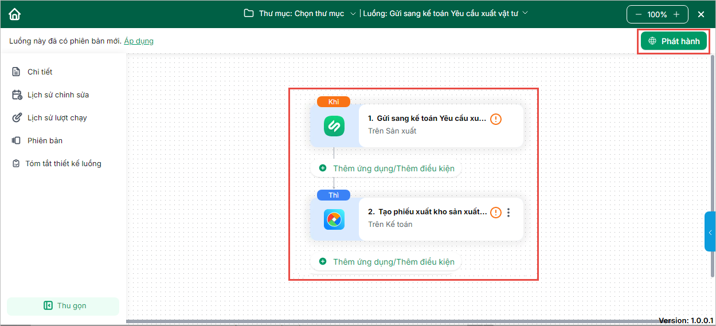716x326 pixels.
Task: Open Lịch sử lượt chạy
Action: click(50, 117)
